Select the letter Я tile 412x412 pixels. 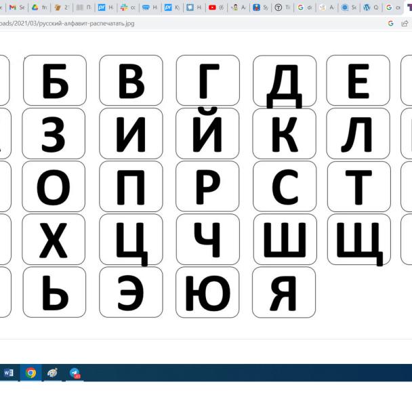(284, 292)
